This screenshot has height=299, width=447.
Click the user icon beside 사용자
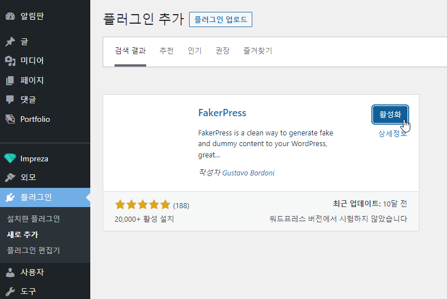(10, 272)
